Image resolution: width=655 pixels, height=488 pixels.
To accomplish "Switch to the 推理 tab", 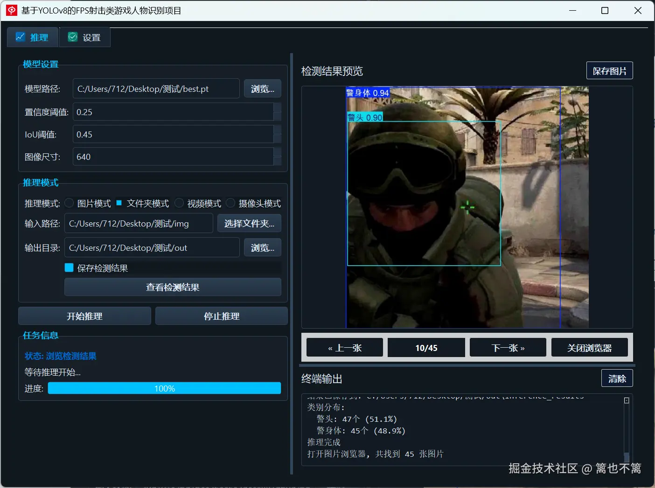I will coord(33,37).
